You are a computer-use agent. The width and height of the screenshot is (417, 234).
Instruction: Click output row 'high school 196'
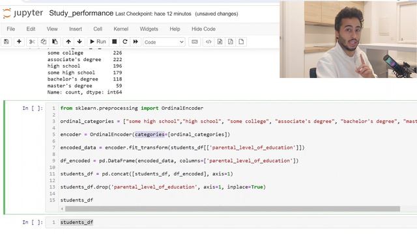pyautogui.click(x=85, y=66)
